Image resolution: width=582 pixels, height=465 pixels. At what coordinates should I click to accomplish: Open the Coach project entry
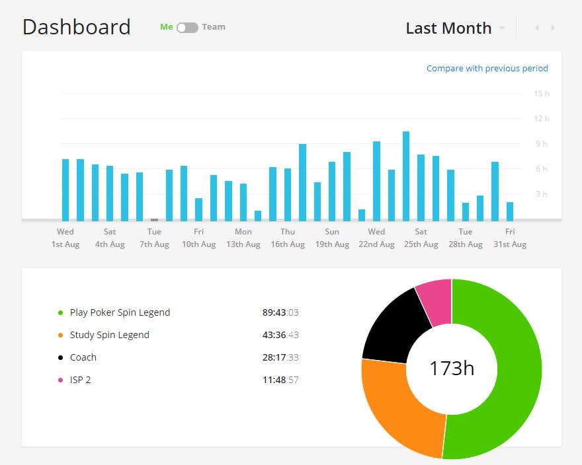(83, 357)
